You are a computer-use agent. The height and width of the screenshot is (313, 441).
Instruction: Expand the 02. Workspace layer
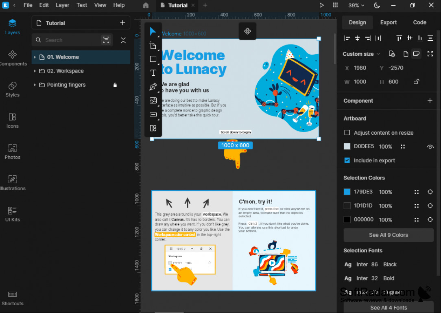coord(35,71)
